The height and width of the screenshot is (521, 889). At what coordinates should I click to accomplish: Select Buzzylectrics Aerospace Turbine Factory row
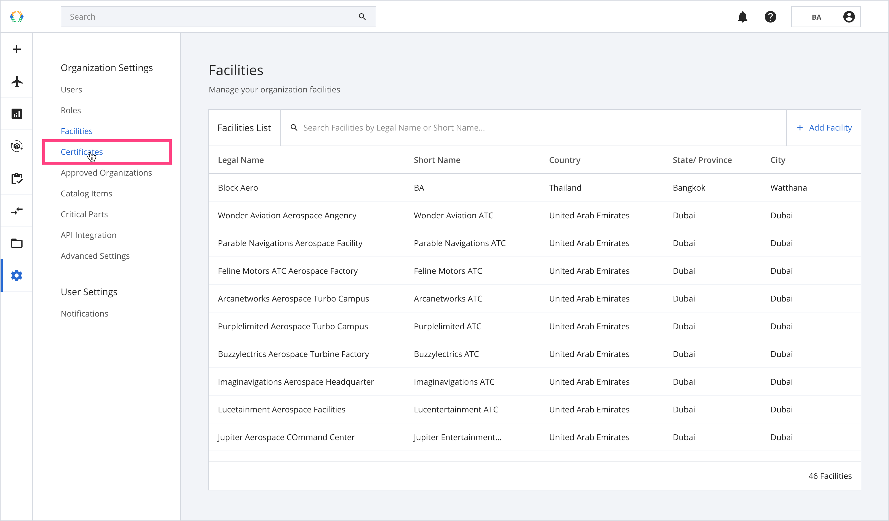[534, 354]
